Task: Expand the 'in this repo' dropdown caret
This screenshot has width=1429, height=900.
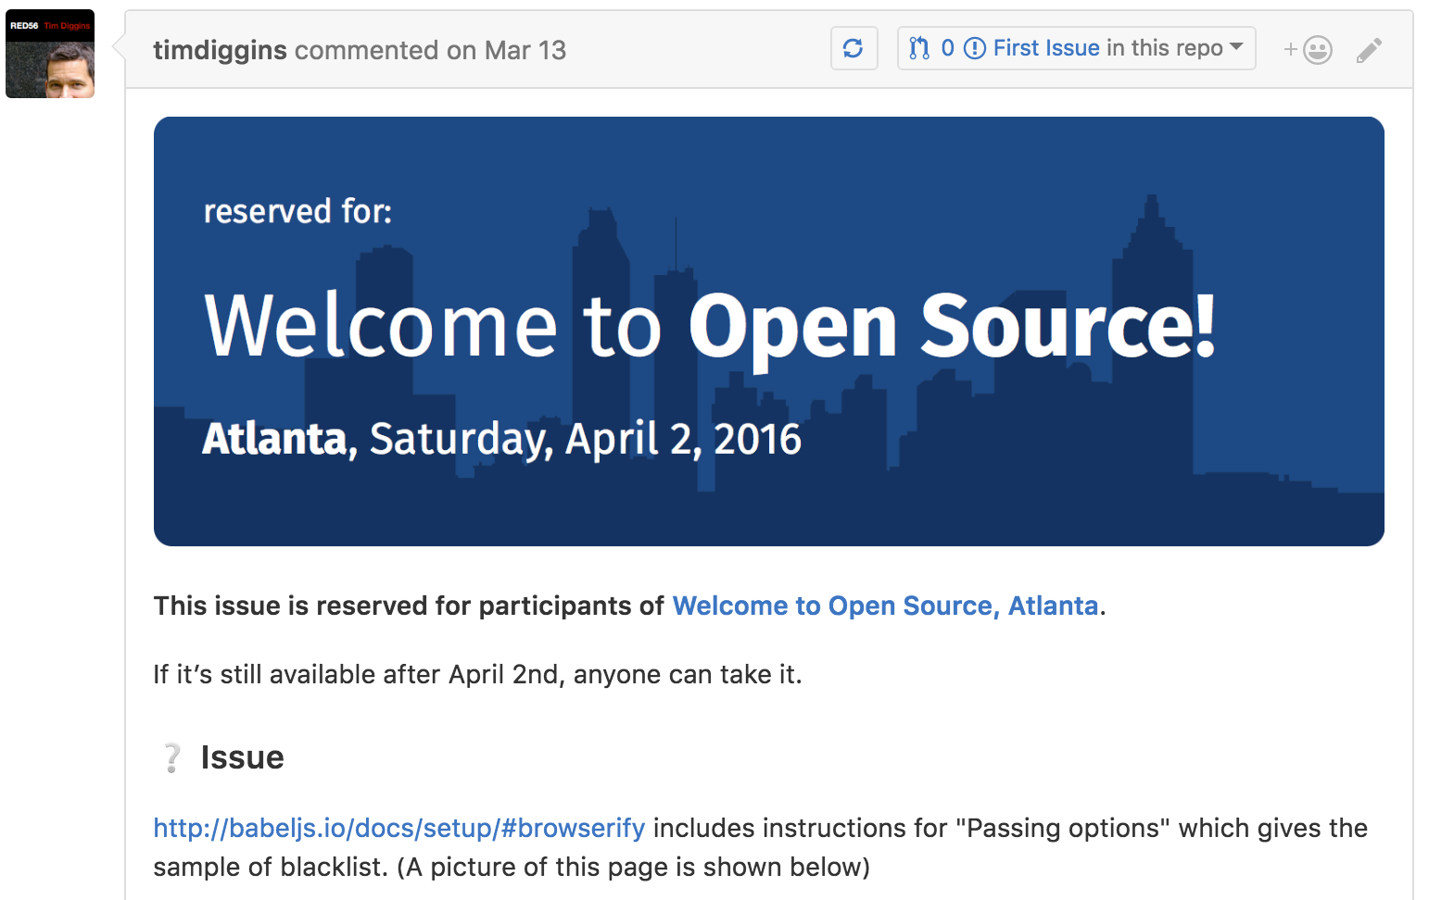Action: coord(1236,46)
